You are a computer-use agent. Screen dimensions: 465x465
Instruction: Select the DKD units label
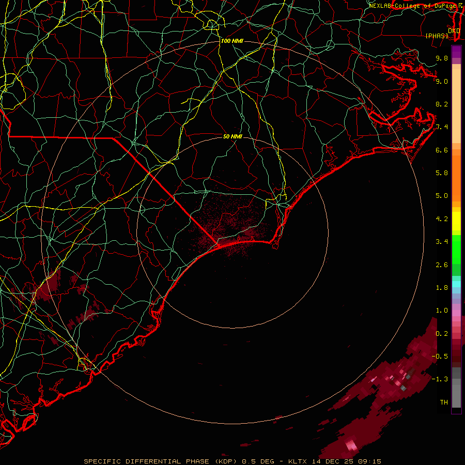[454, 31]
